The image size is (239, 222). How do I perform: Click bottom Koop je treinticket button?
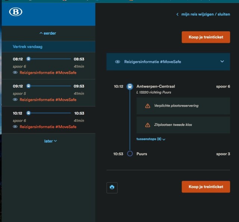click(206, 187)
